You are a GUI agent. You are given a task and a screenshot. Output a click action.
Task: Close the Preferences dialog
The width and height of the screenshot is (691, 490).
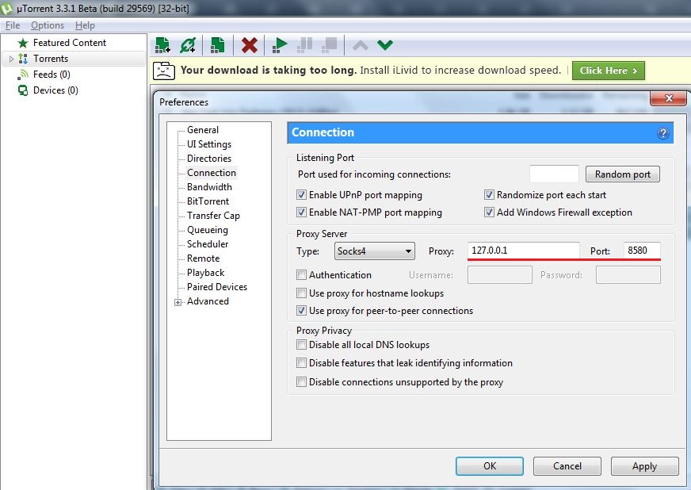pyautogui.click(x=669, y=98)
